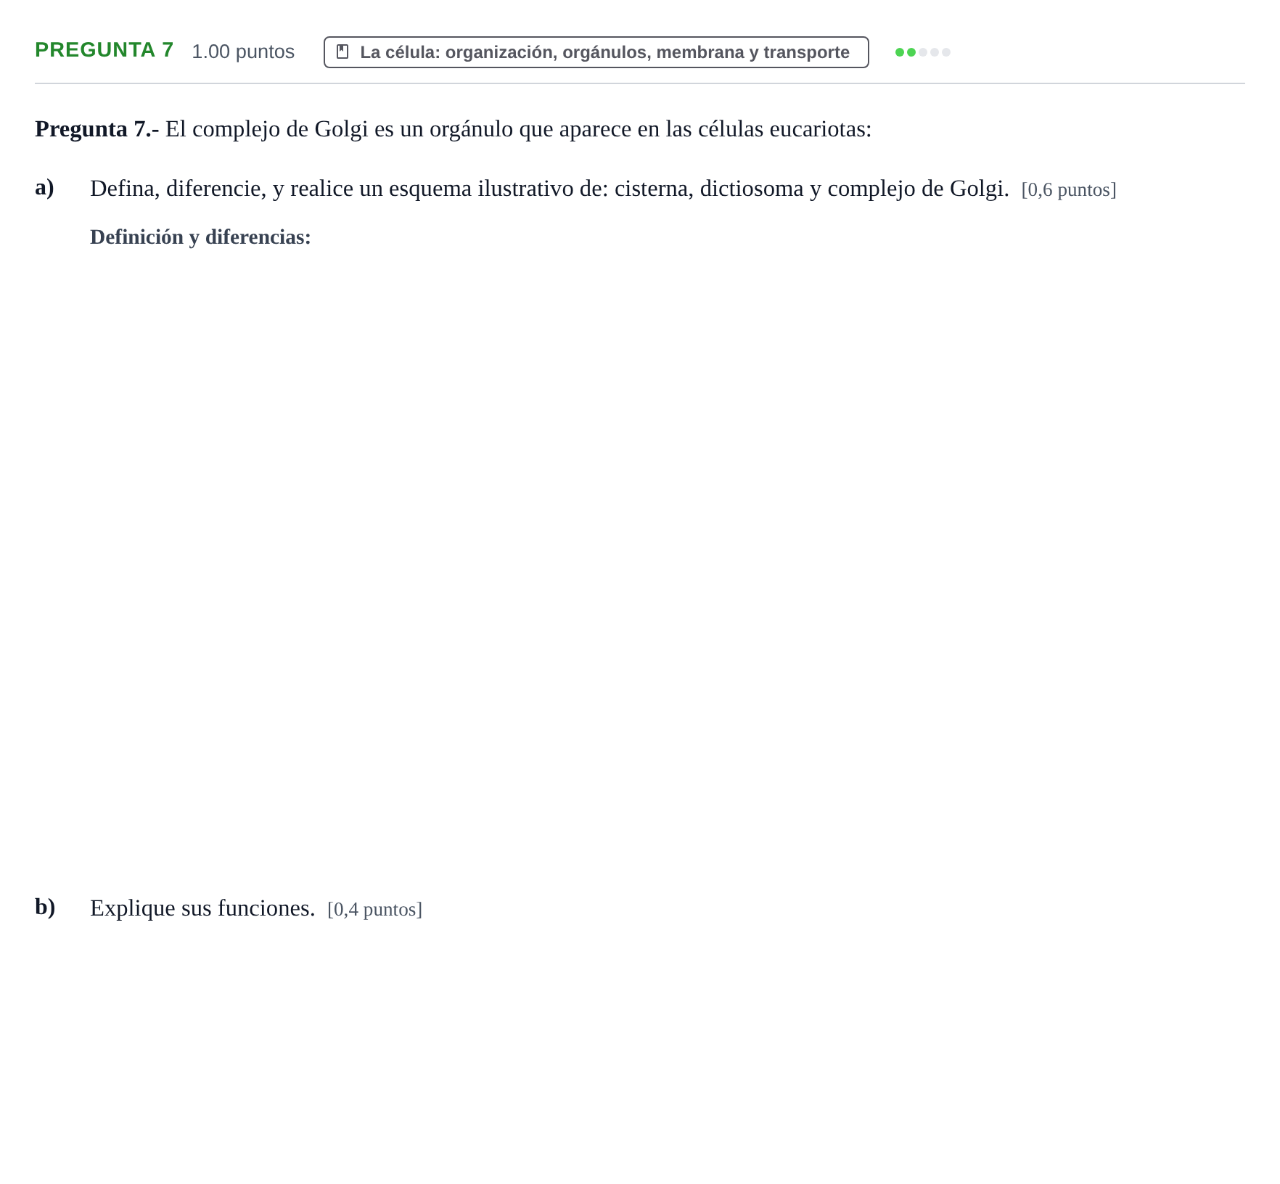Click the last gray difficulty dot

pos(946,52)
